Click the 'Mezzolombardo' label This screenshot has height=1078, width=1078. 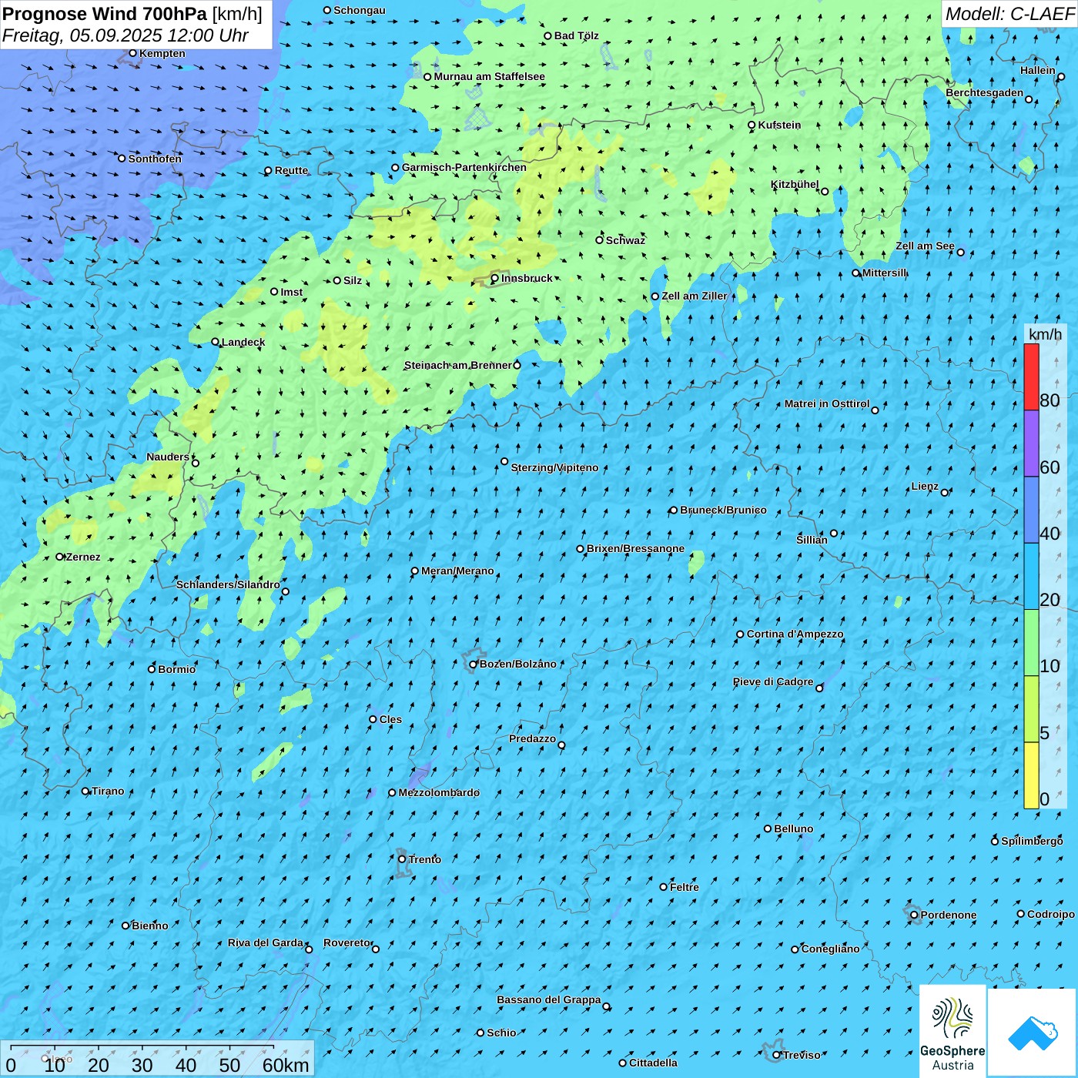tap(439, 792)
